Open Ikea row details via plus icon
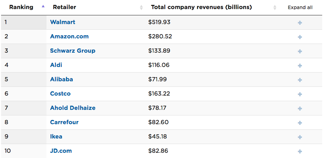 [x=300, y=137]
